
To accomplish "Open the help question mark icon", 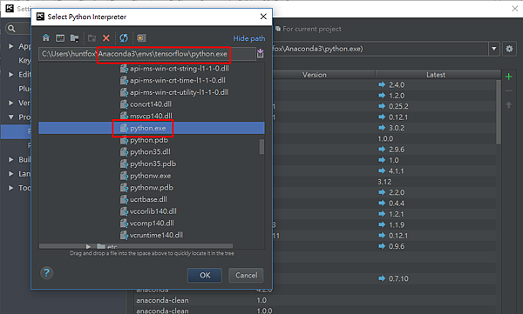I will [47, 273].
